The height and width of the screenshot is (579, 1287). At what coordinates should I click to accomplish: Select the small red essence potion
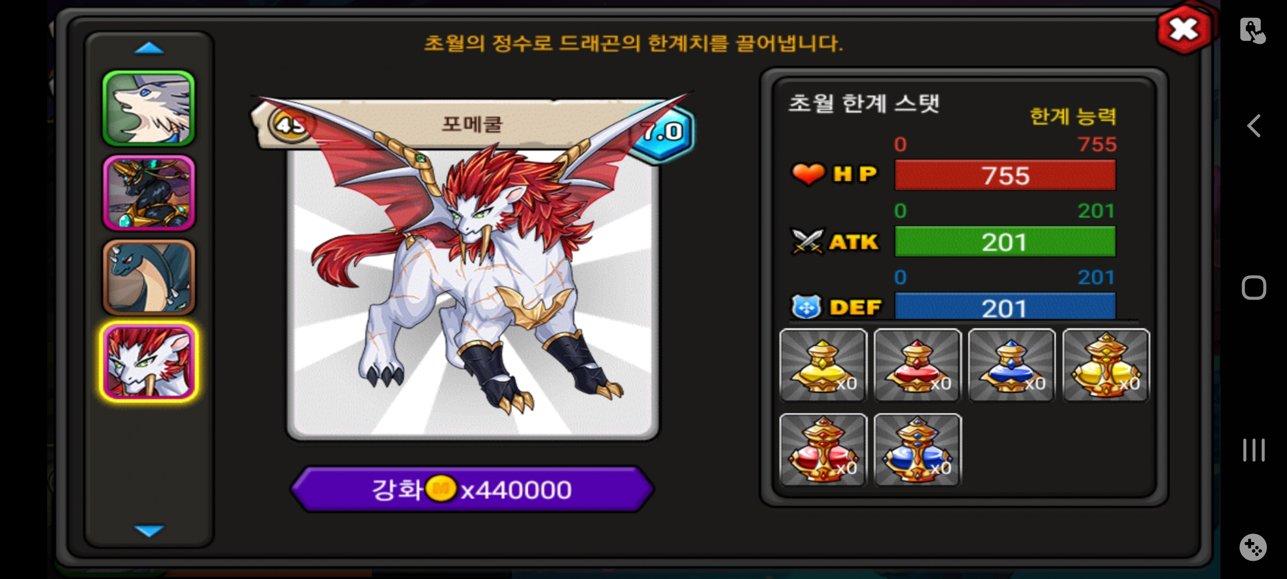pyautogui.click(x=918, y=365)
